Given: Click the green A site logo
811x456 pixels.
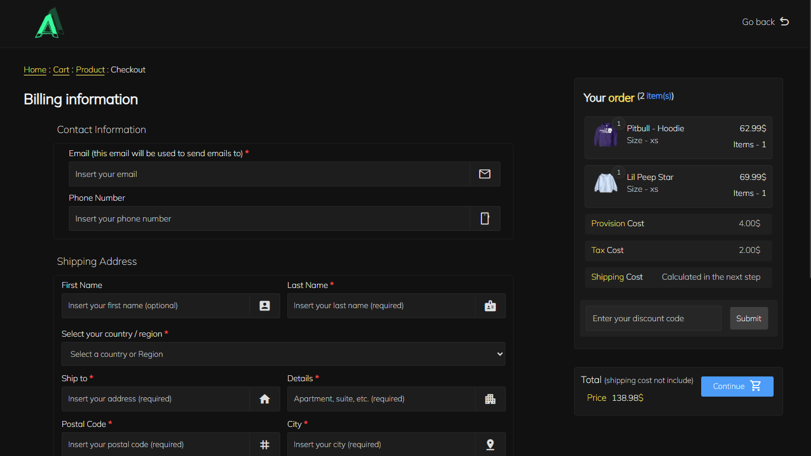Looking at the screenshot, I should click(x=49, y=24).
